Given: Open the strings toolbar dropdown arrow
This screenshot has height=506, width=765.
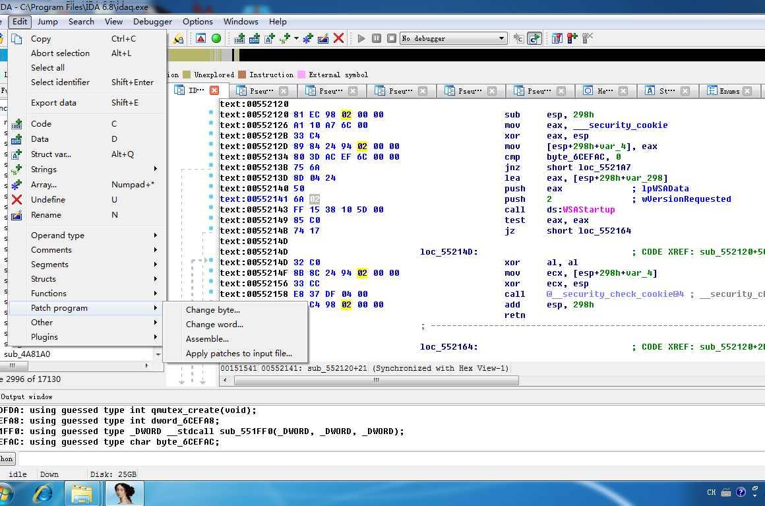Looking at the screenshot, I should pos(296,38).
